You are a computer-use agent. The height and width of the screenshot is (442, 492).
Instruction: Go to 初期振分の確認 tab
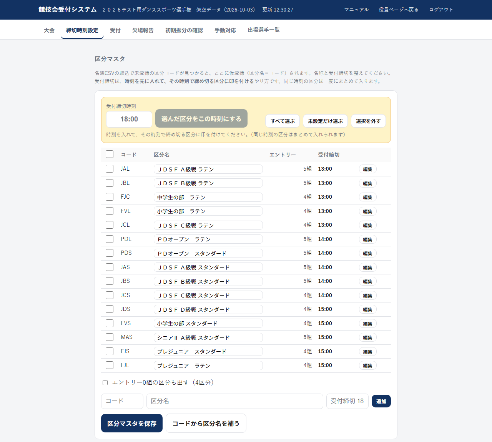click(x=184, y=30)
